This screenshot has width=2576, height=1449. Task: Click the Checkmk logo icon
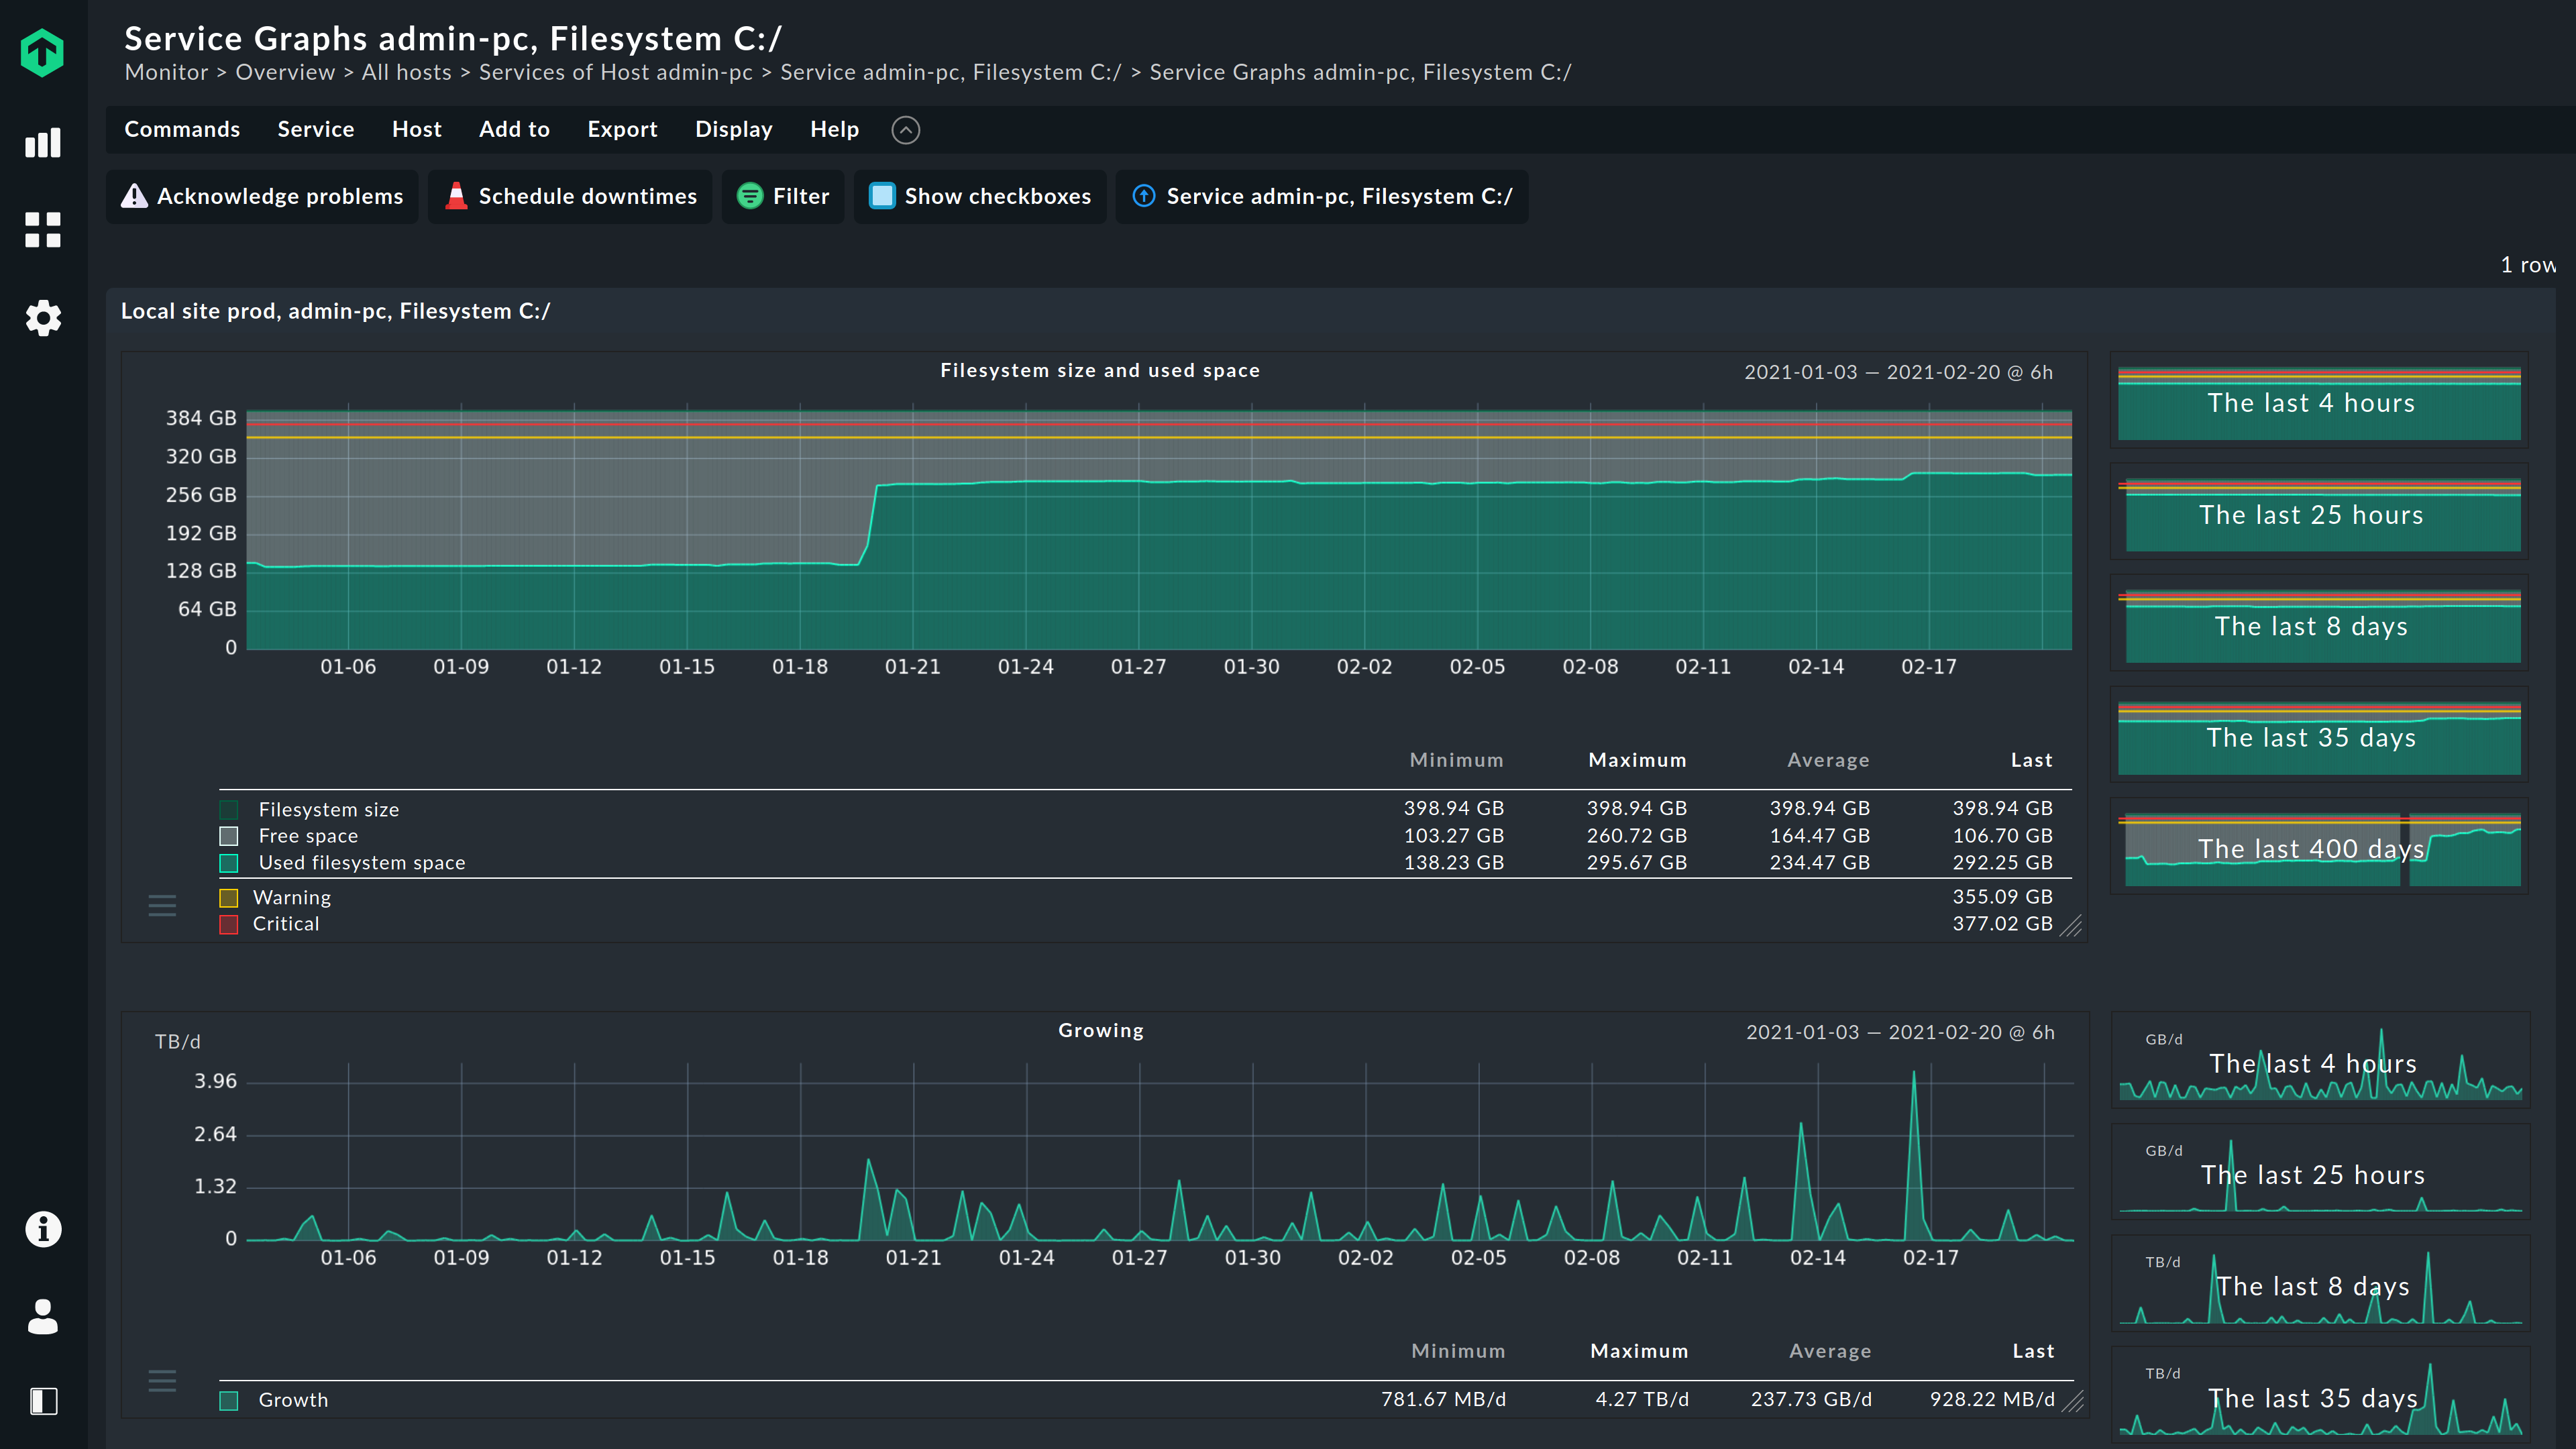[x=42, y=52]
